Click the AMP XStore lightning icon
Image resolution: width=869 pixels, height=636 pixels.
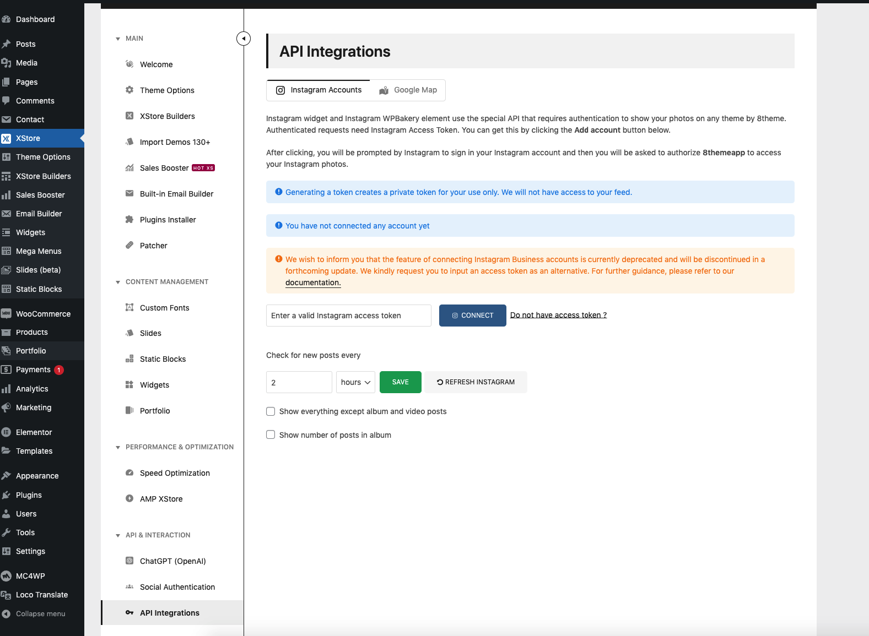pos(129,498)
